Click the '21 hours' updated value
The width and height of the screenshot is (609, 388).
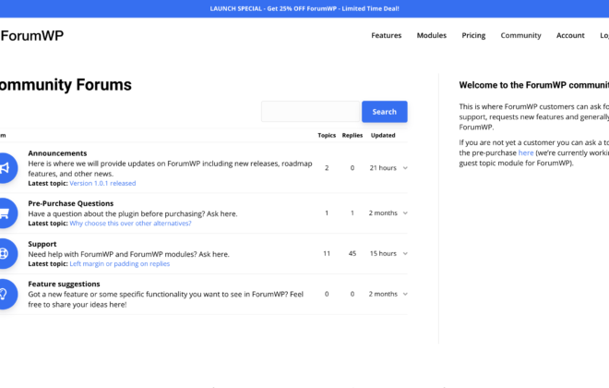[x=383, y=168]
